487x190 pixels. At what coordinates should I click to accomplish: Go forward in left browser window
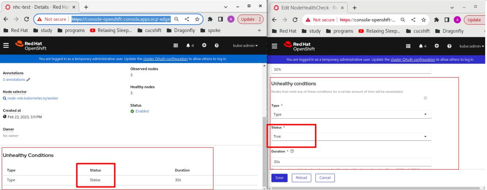click(16, 19)
